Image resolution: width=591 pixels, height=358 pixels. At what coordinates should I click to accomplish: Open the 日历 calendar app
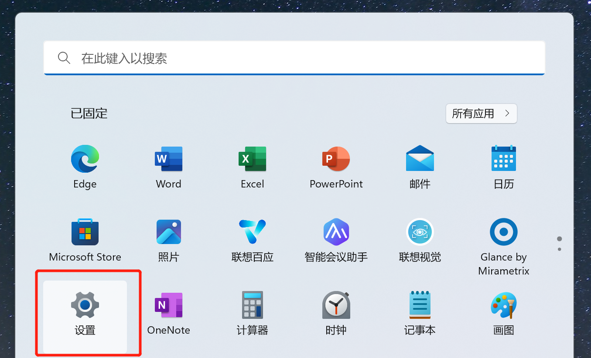tap(504, 167)
